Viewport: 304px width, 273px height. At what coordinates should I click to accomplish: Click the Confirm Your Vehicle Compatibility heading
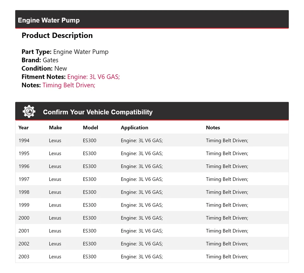(98, 112)
